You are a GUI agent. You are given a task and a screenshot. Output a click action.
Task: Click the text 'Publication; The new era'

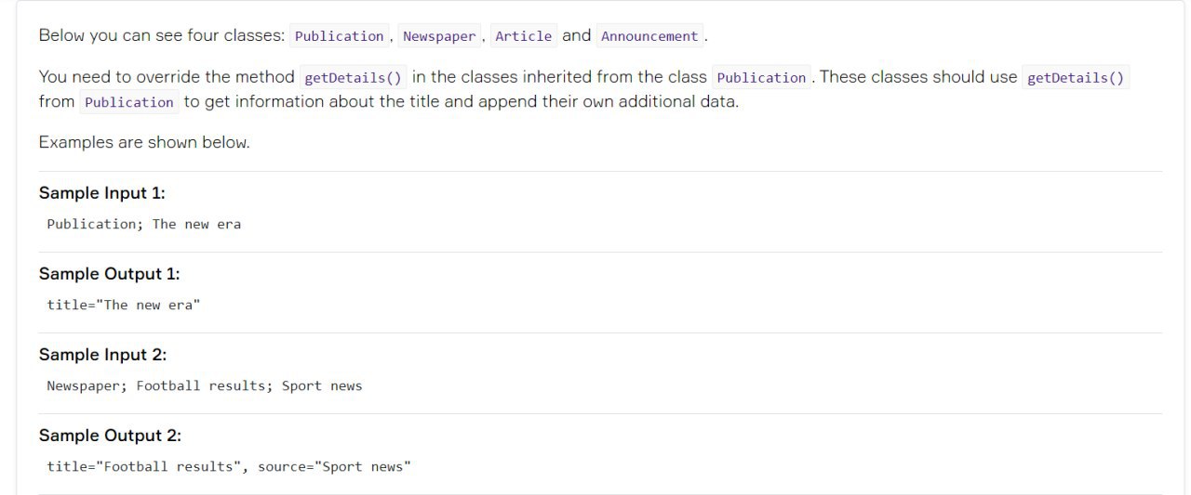(x=144, y=224)
